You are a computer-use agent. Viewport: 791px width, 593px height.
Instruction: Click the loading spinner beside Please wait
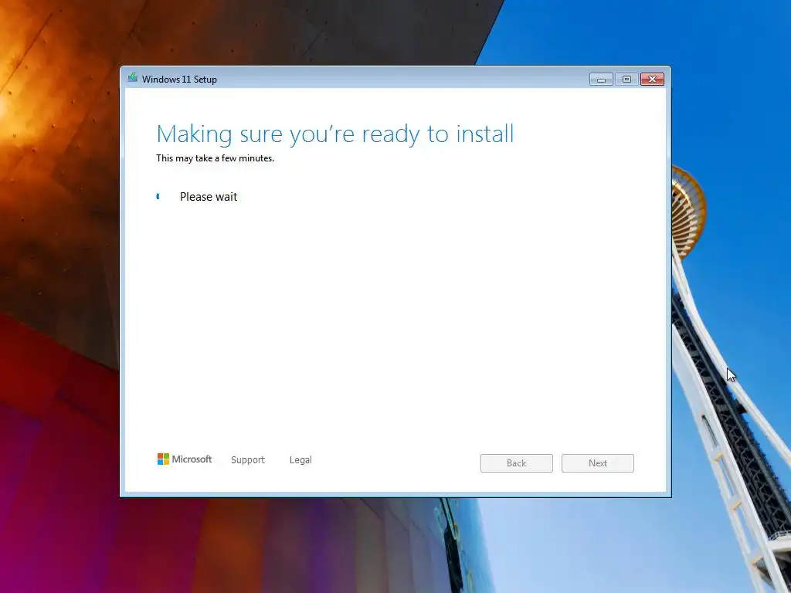[158, 196]
